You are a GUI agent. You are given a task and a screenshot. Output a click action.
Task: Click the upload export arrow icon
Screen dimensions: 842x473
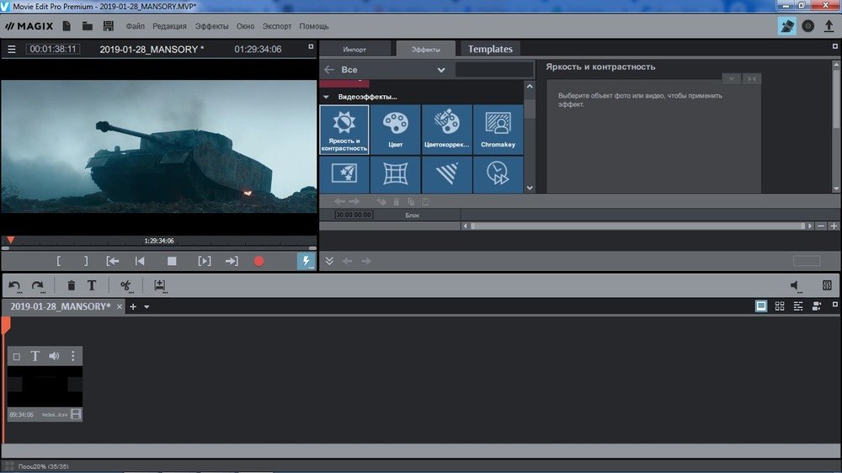coord(829,26)
